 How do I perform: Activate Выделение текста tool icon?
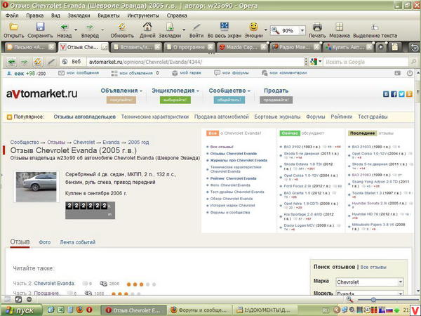[375, 27]
